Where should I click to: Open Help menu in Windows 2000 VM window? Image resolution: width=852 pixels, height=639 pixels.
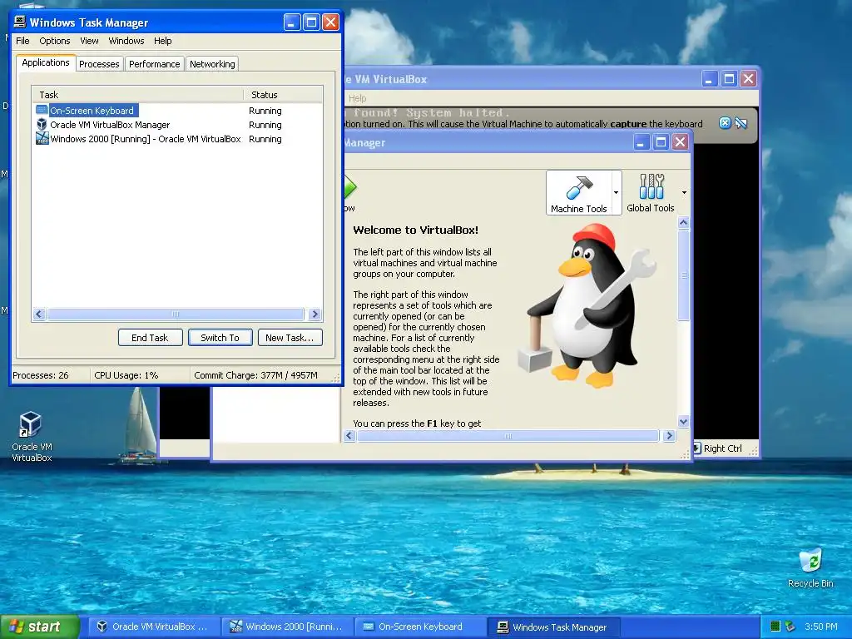(358, 98)
